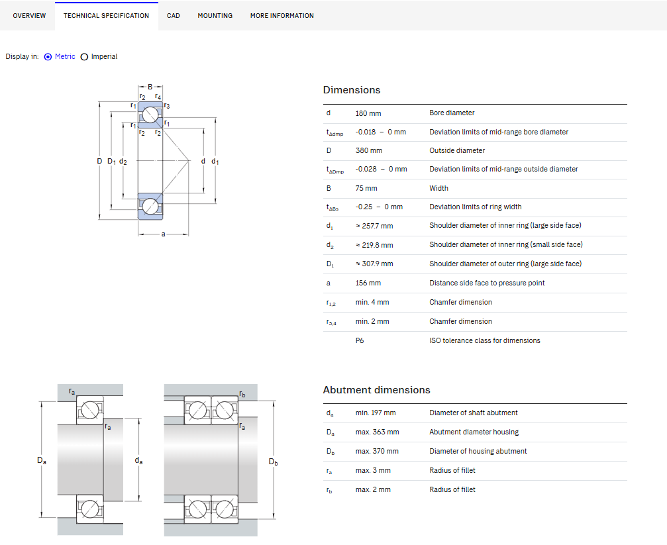Click 'Shoulder diameter of outer ring (large side face)'

point(505,264)
